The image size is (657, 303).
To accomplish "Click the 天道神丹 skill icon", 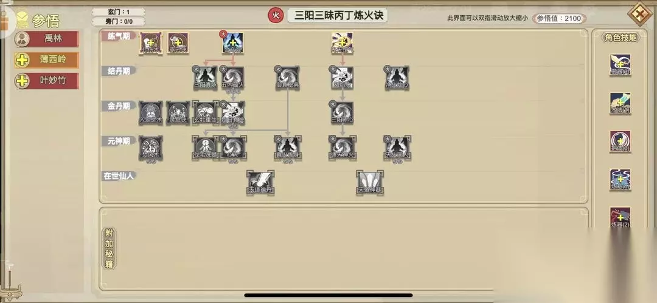I will pyautogui.click(x=260, y=183).
